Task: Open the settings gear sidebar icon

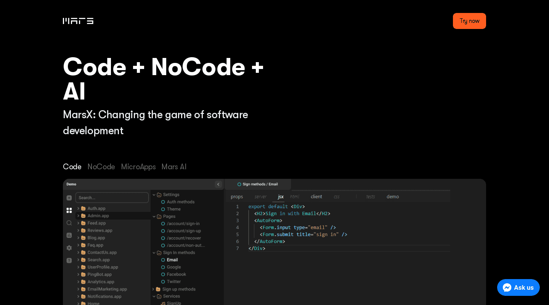Action: pyautogui.click(x=69, y=248)
